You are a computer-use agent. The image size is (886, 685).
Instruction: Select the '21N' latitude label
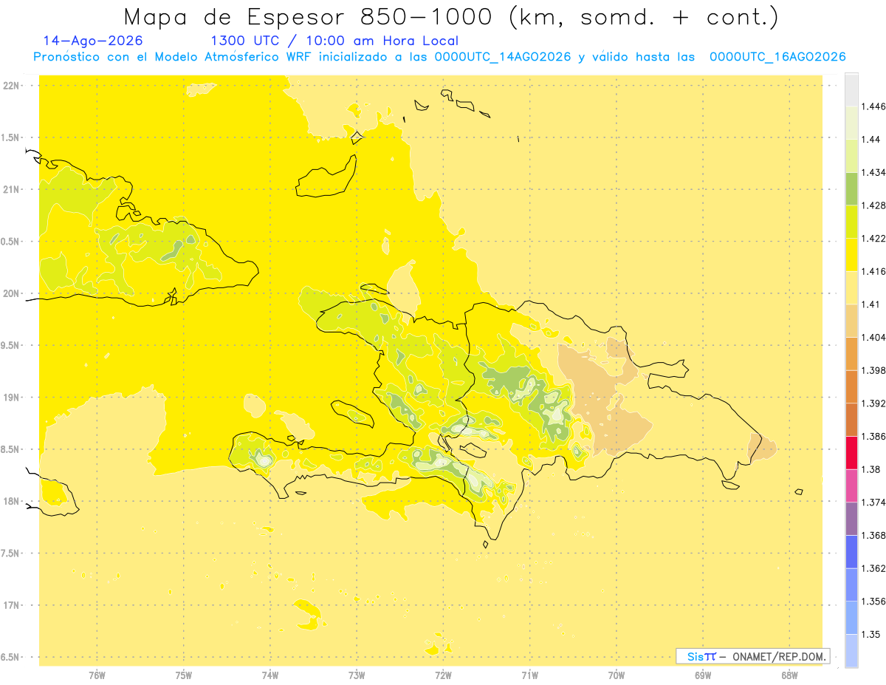pyautogui.click(x=13, y=189)
